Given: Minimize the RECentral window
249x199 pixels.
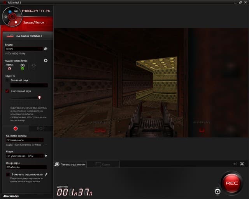Looking at the screenshot, I should [235, 3].
